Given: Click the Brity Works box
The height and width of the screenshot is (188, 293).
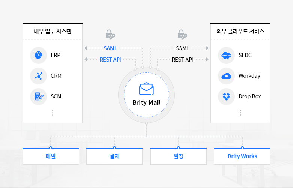Looking at the screenshot, I should [x=242, y=156].
